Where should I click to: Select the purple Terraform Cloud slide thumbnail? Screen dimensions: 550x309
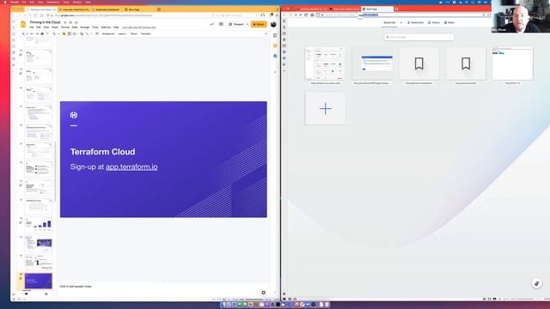pos(38,281)
